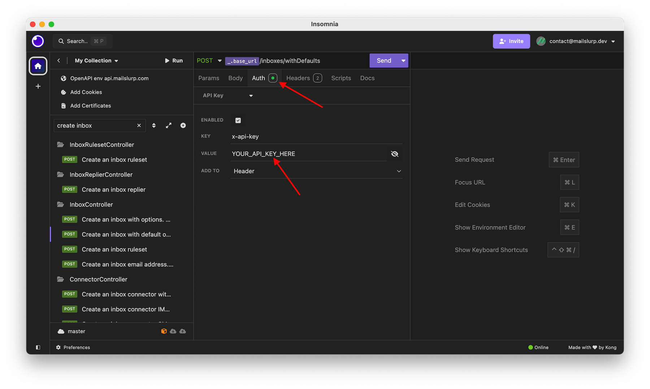Click the Search box
This screenshot has width=650, height=389.
(x=83, y=41)
